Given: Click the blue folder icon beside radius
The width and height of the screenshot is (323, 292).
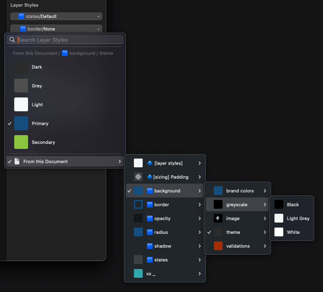Looking at the screenshot, I should click(150, 232).
